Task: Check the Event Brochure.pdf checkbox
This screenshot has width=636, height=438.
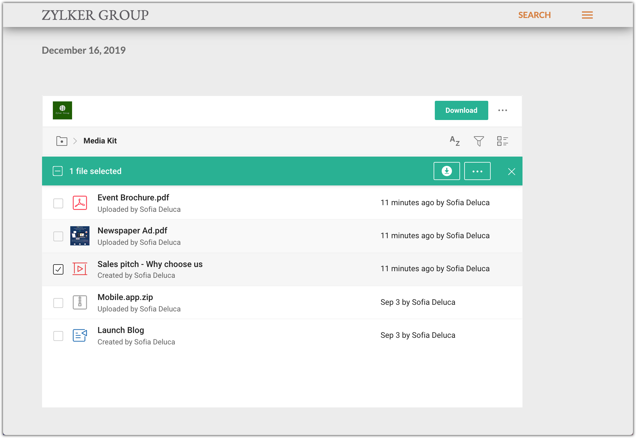Action: point(58,203)
